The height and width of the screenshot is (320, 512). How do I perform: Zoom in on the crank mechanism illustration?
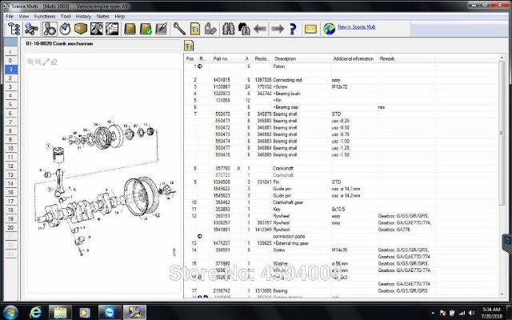tap(30, 62)
